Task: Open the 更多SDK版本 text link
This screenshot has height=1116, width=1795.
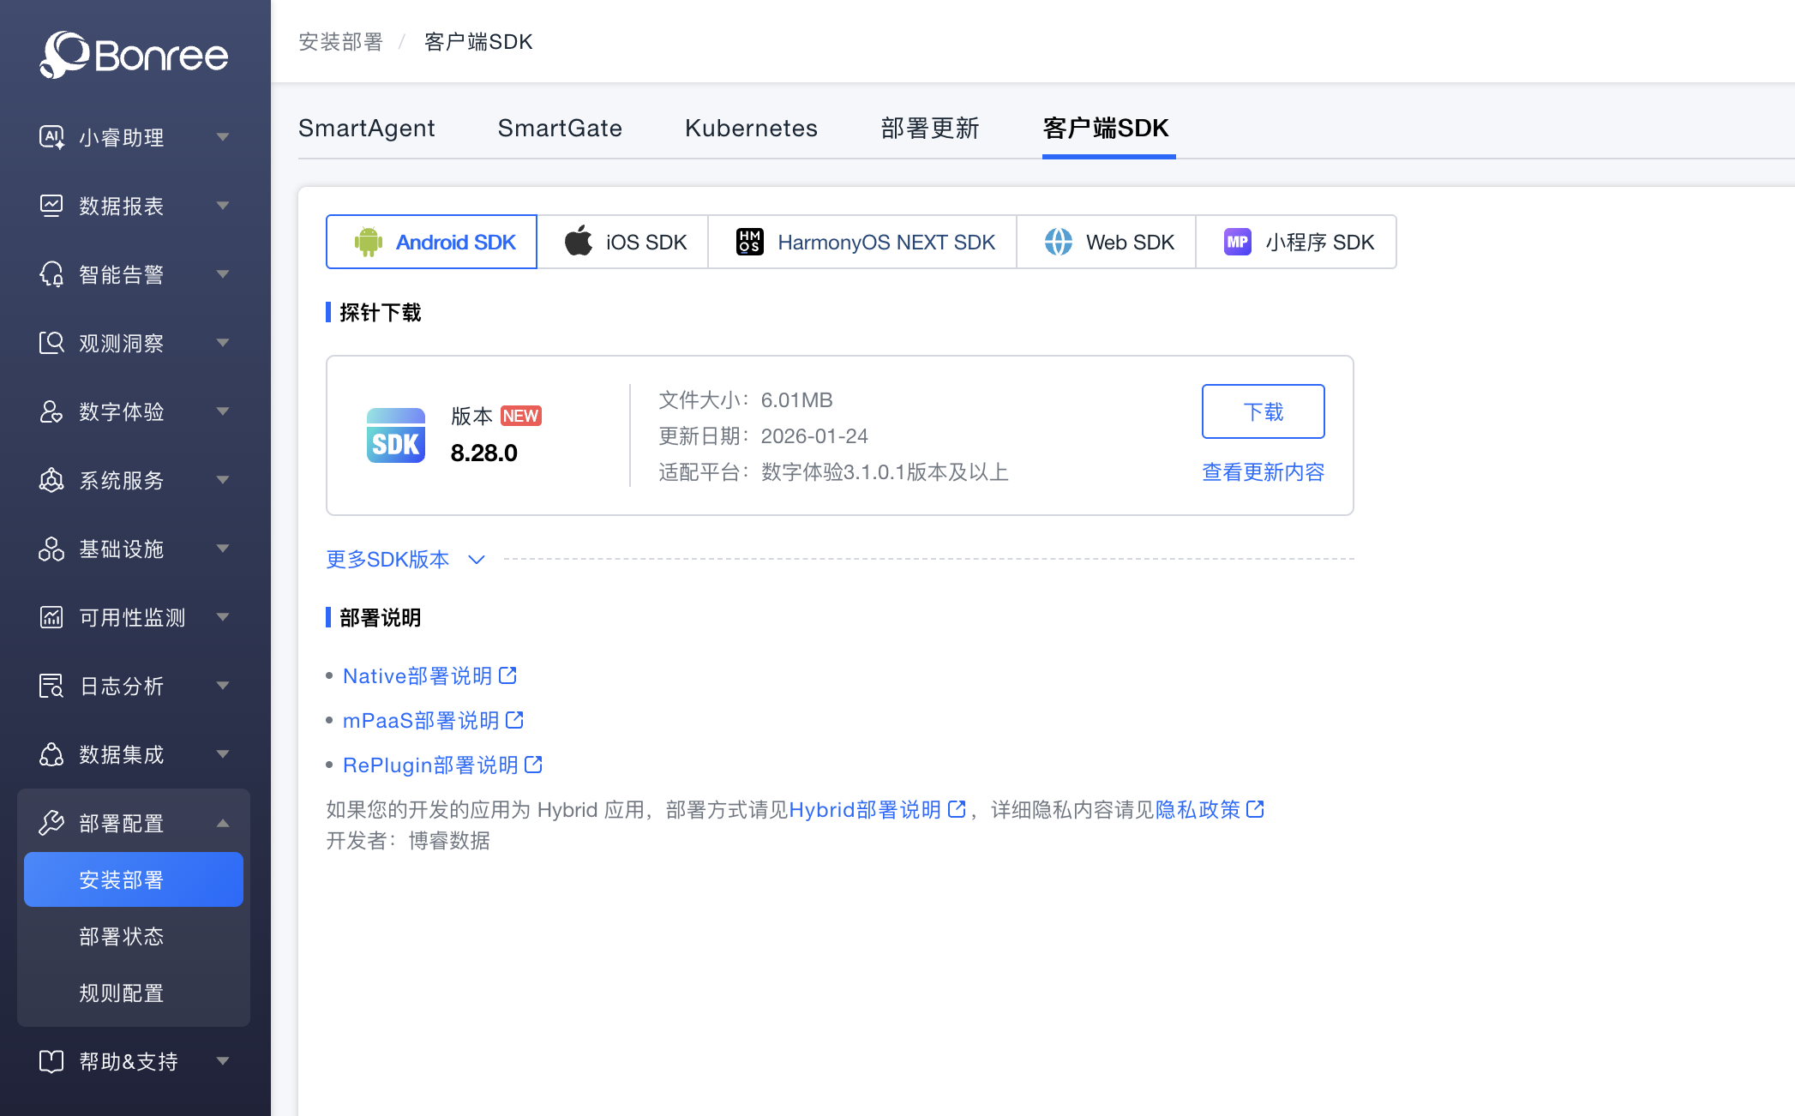Action: [x=387, y=560]
